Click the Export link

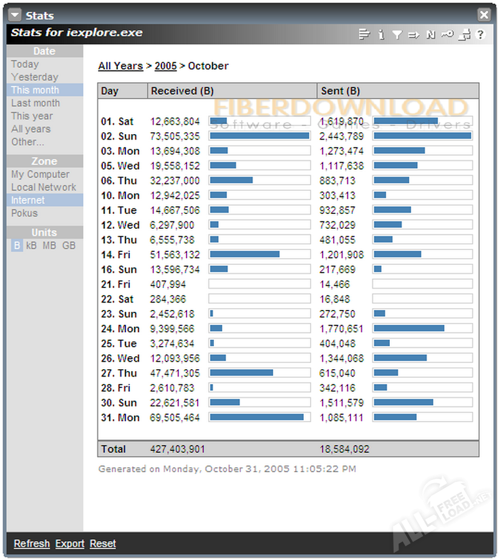[70, 544]
